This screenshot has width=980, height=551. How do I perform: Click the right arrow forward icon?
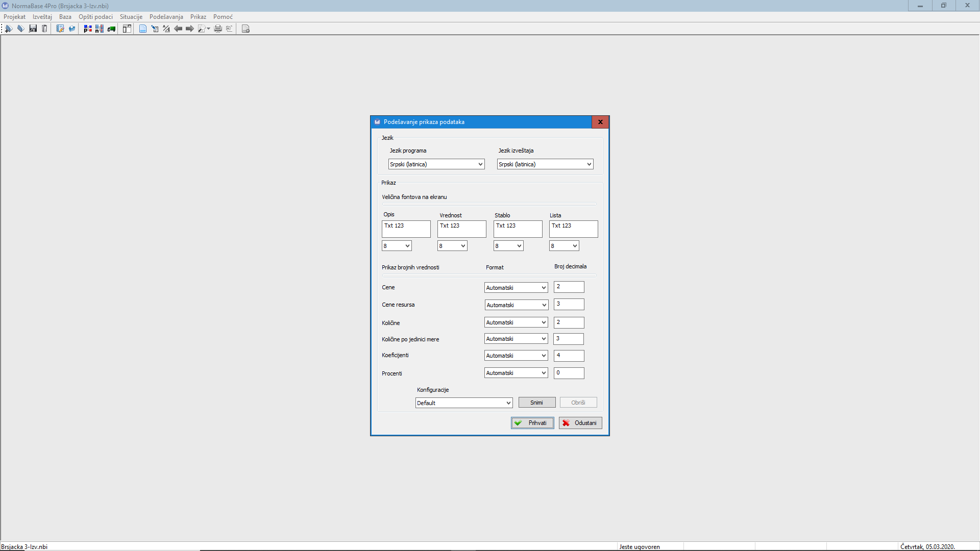click(190, 29)
